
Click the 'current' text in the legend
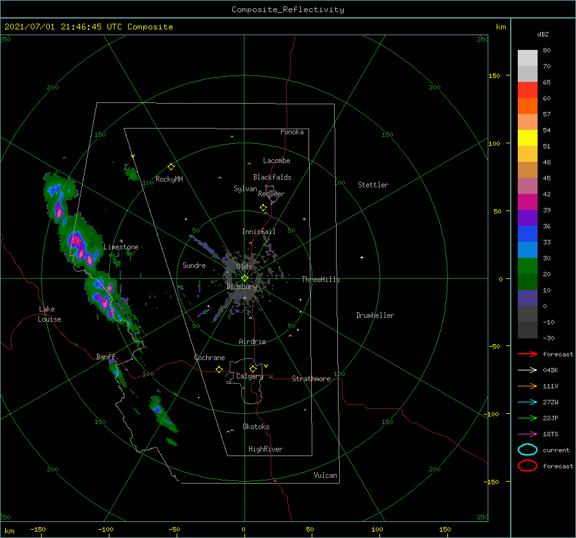pos(556,450)
